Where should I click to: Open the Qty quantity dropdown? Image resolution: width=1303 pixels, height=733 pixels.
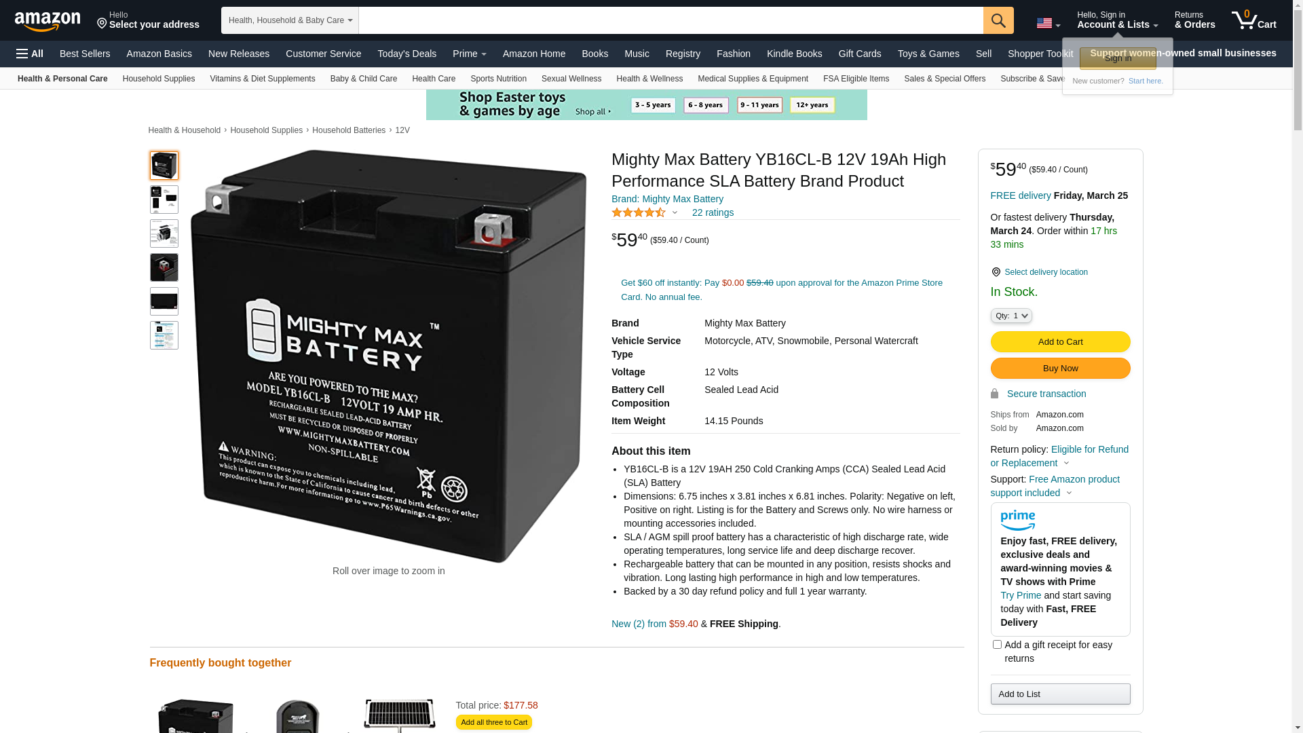coord(1011,316)
